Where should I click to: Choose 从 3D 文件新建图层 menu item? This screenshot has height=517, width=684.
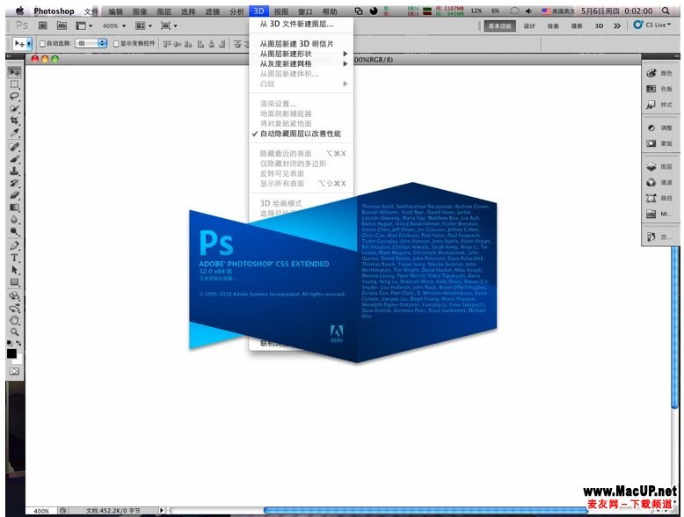[301, 24]
